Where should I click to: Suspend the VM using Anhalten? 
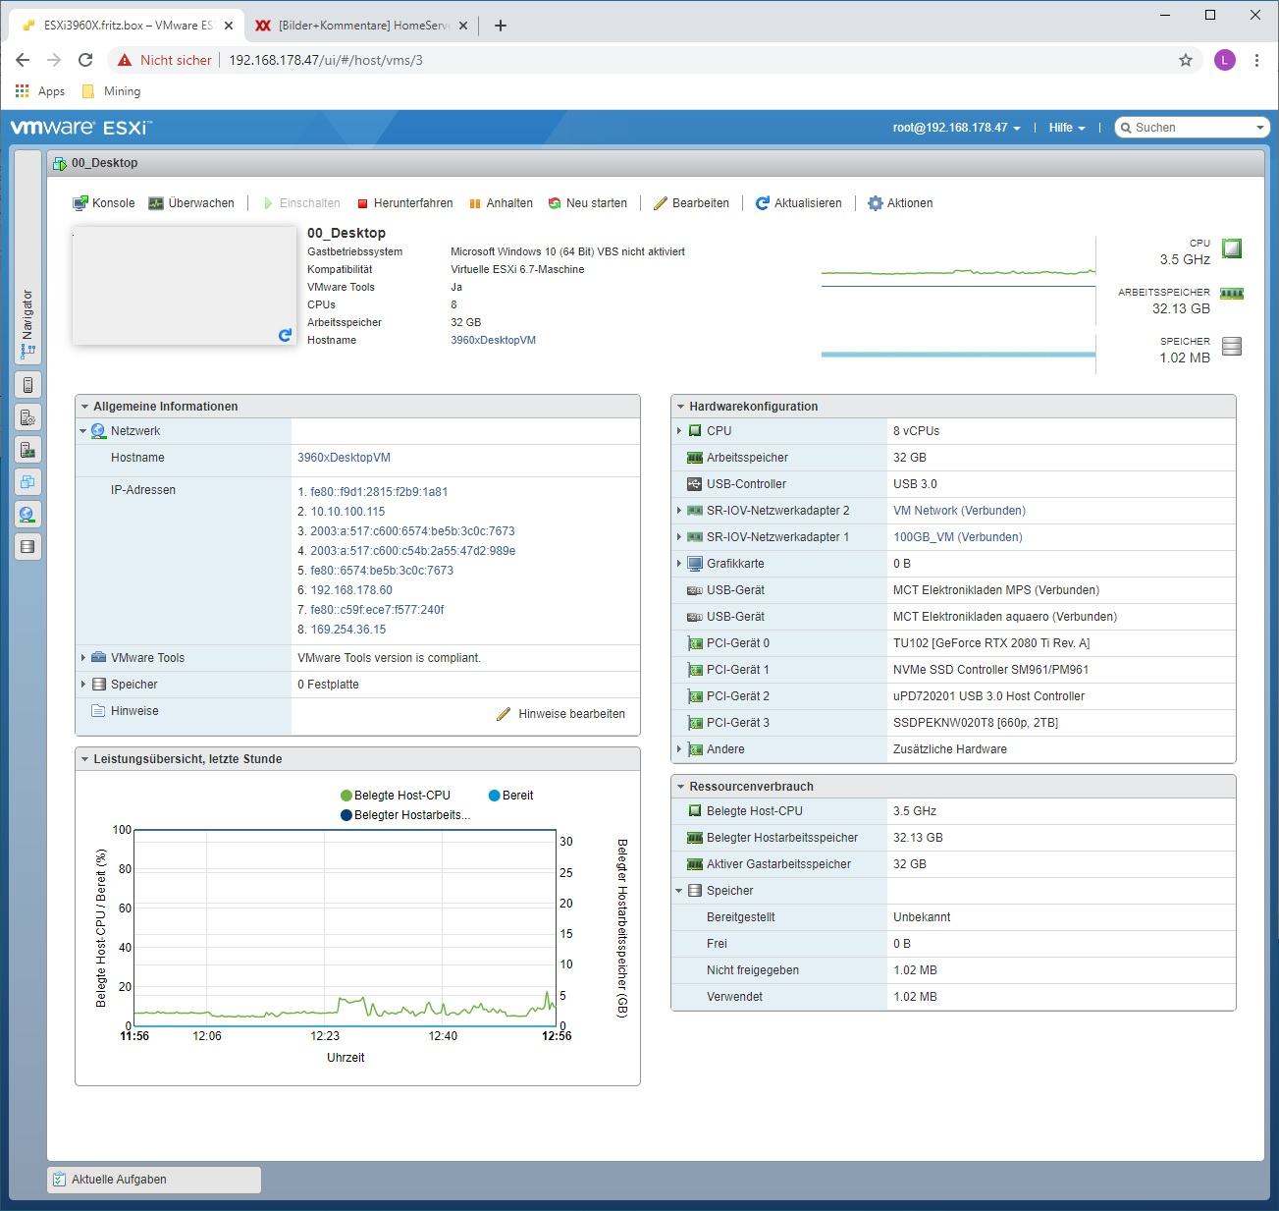pos(501,203)
